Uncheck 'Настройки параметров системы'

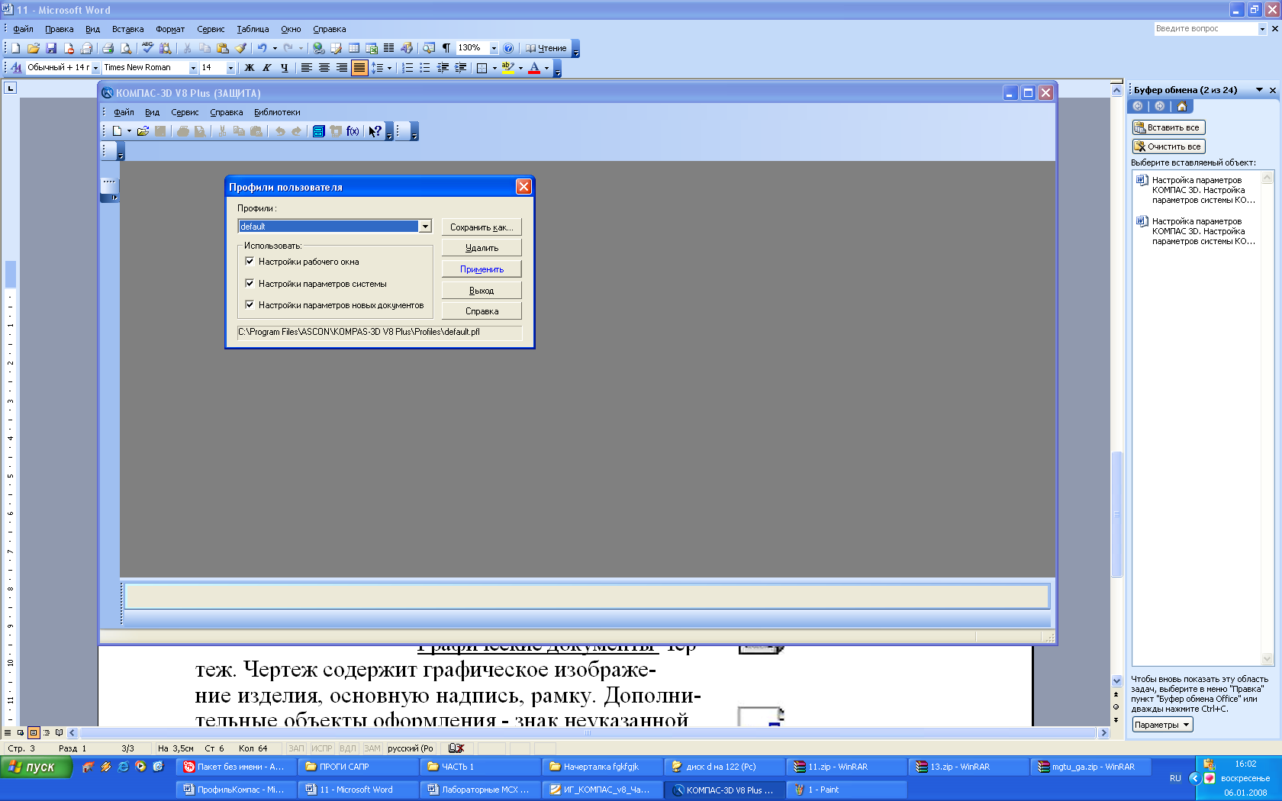tap(250, 283)
